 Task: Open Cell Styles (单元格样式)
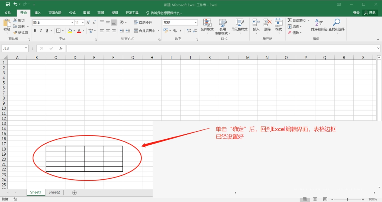(x=239, y=26)
